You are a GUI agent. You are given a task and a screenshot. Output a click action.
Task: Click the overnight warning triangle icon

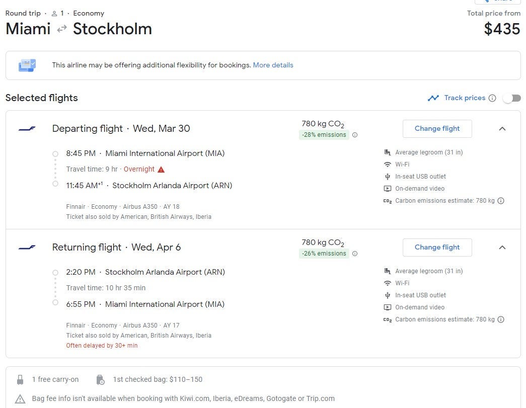coord(161,170)
